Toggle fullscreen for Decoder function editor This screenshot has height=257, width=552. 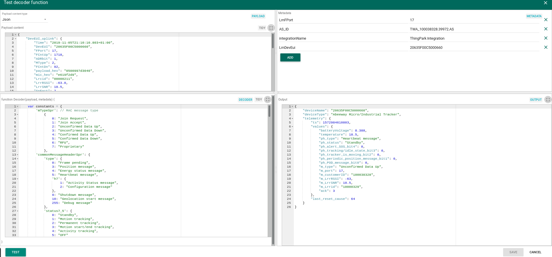tap(268, 100)
